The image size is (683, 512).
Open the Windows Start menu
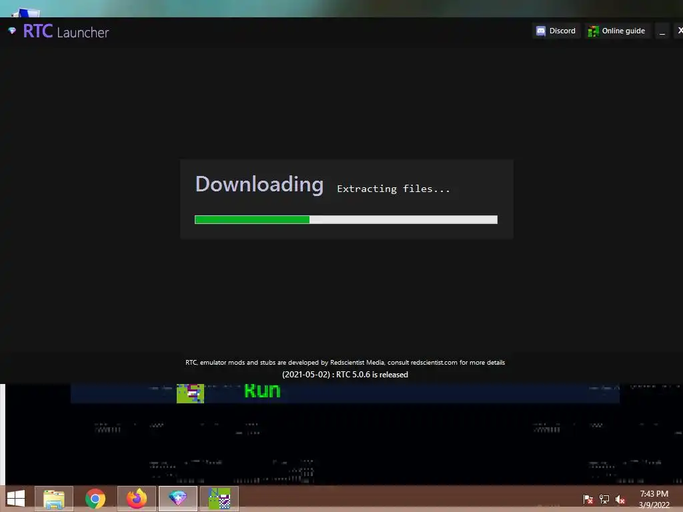point(16,499)
